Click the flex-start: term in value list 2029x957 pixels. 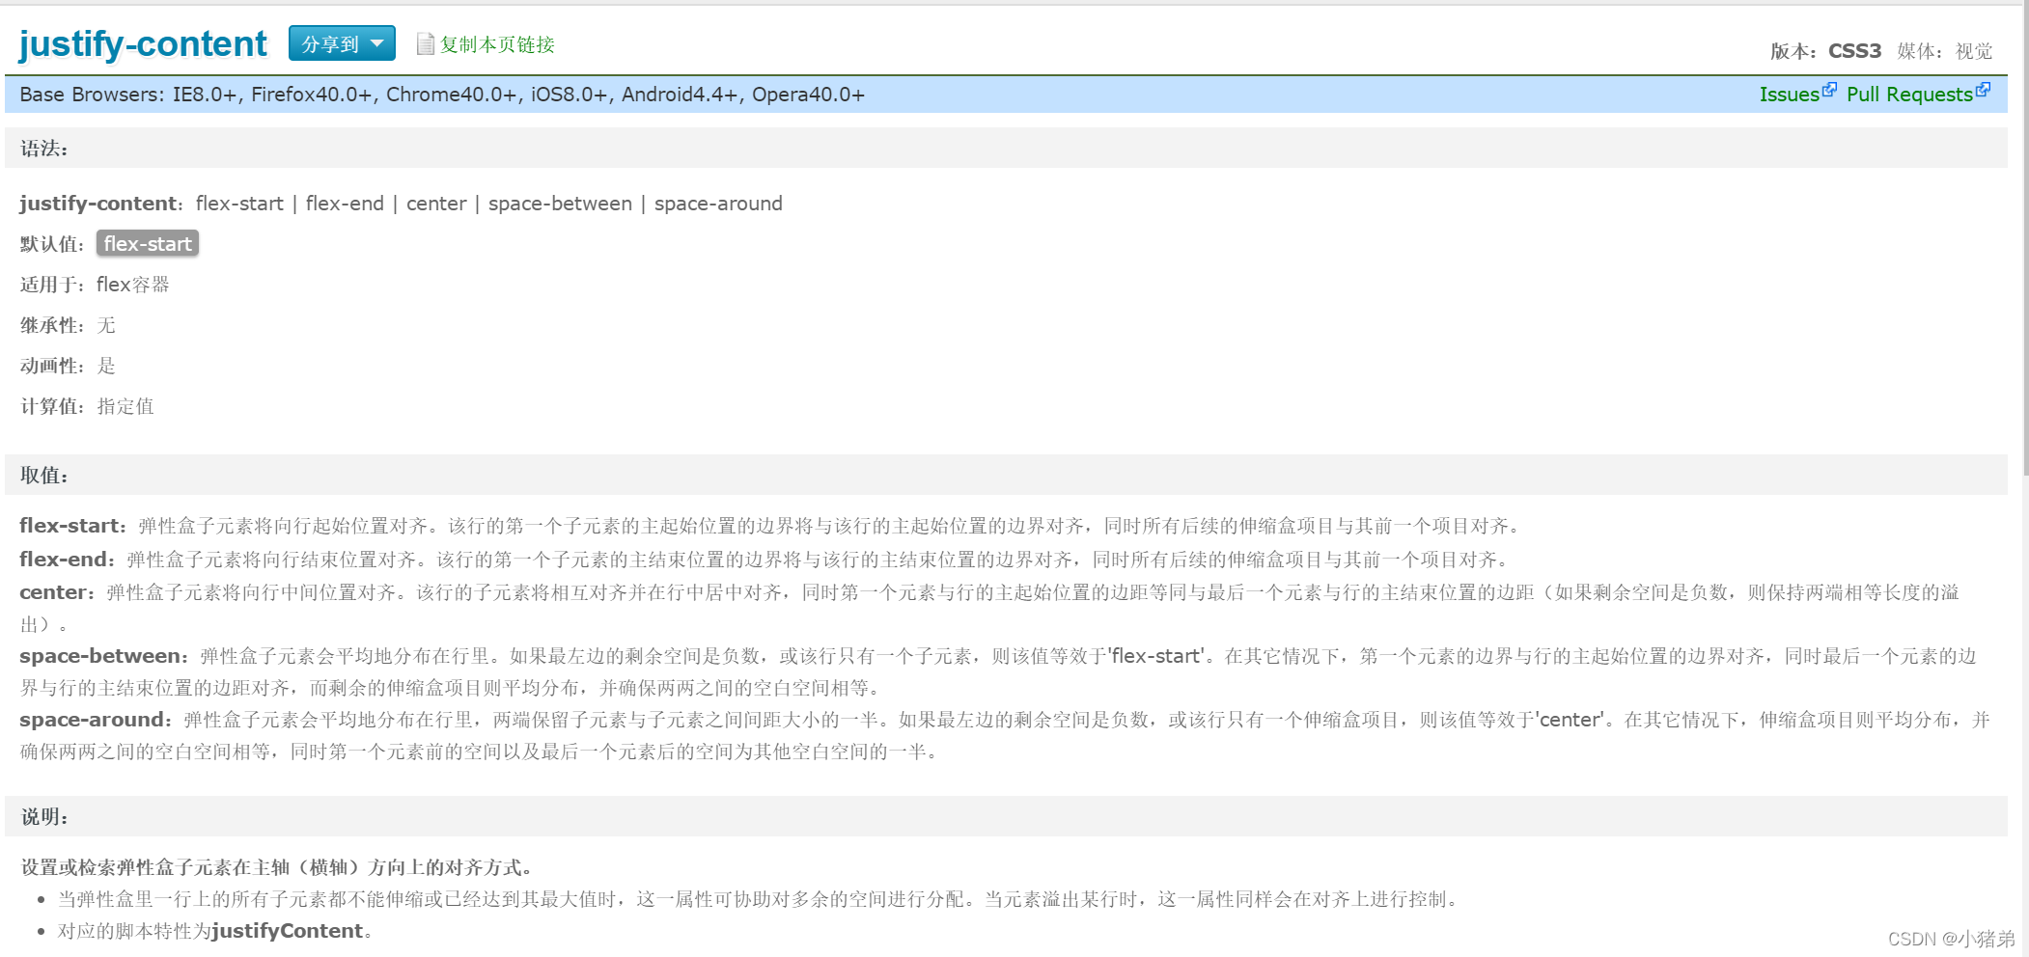pyautogui.click(x=72, y=526)
